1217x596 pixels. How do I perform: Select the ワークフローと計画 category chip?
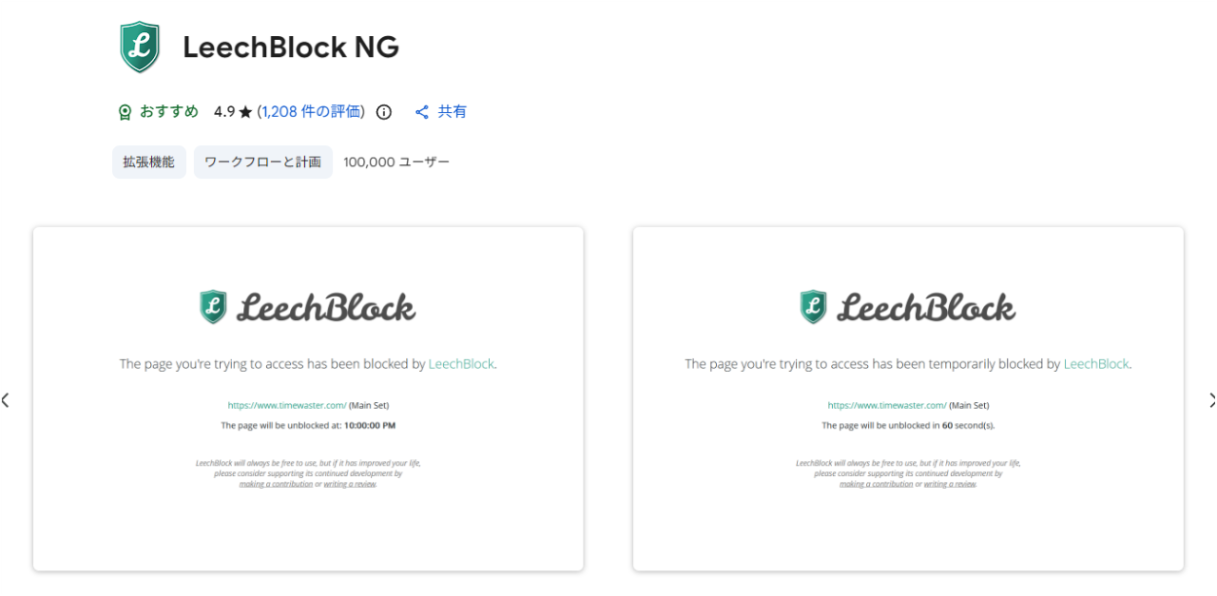tap(262, 162)
